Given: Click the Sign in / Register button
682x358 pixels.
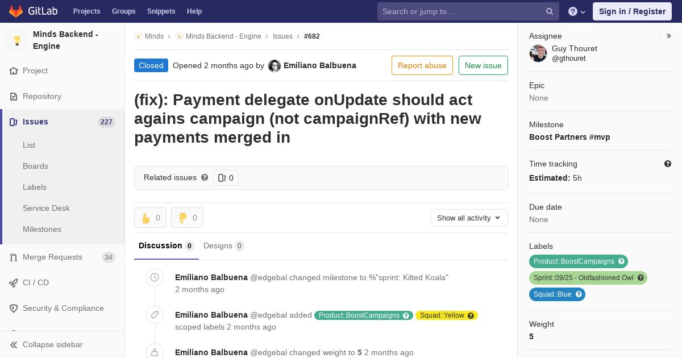Looking at the screenshot, I should tap(632, 11).
